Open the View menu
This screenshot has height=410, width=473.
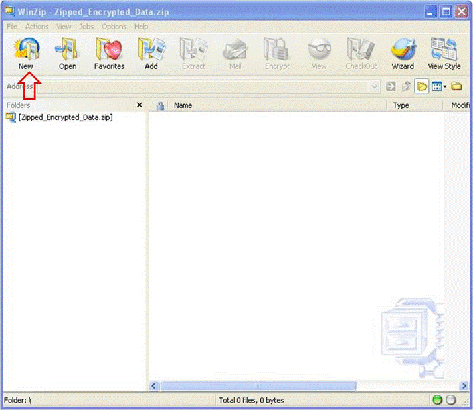pos(64,27)
